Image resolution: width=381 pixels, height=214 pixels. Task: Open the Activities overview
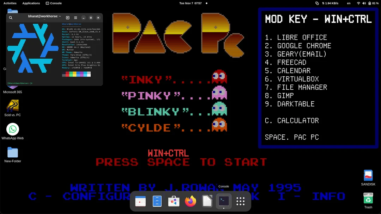pyautogui.click(x=10, y=3)
